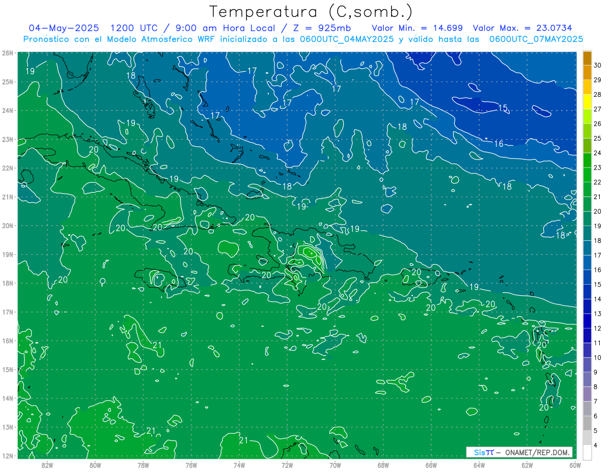Click the contour label 16 on the map
The width and height of the screenshot is (611, 472).
pos(498,144)
